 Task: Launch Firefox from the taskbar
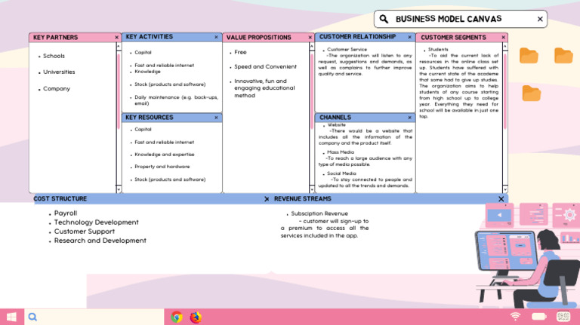[196, 317]
